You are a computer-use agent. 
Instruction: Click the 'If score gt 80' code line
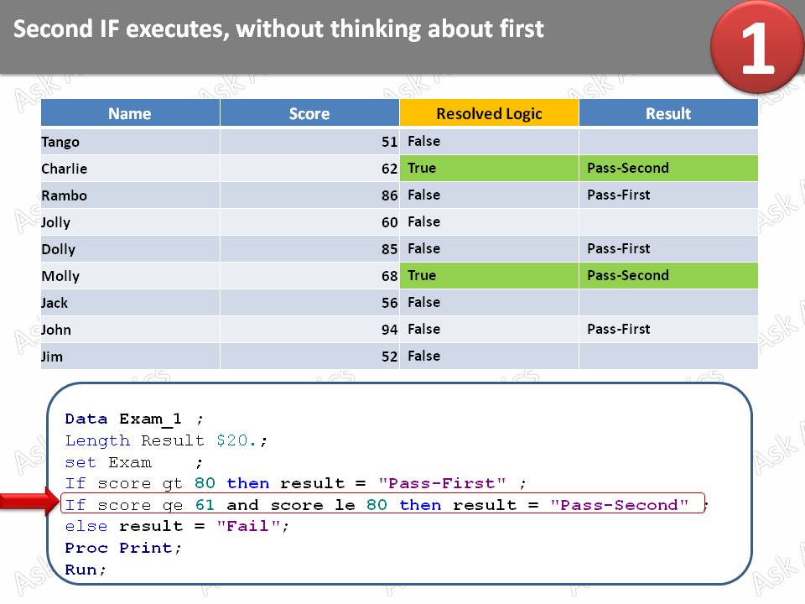point(295,483)
